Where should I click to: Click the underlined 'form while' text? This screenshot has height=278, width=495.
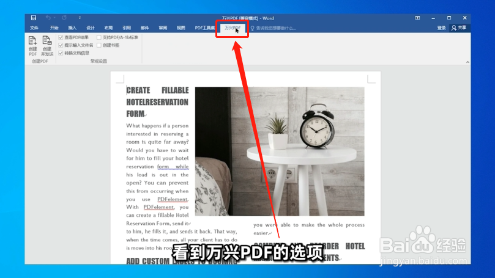point(173,166)
